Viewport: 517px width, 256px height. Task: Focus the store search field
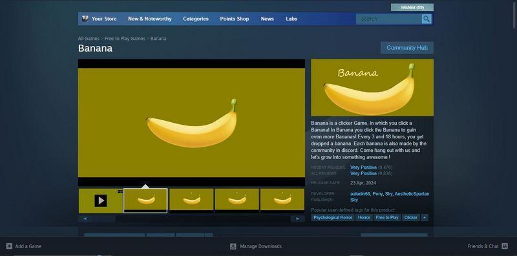pos(389,19)
